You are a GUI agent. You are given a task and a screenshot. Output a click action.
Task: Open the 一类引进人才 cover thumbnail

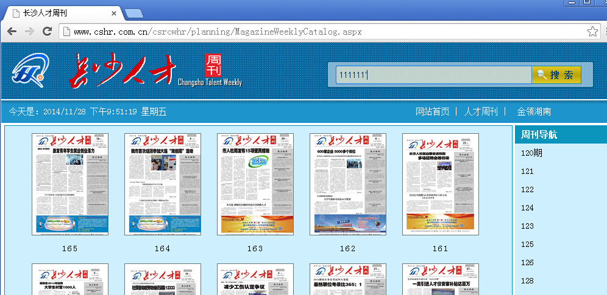coord(441,279)
